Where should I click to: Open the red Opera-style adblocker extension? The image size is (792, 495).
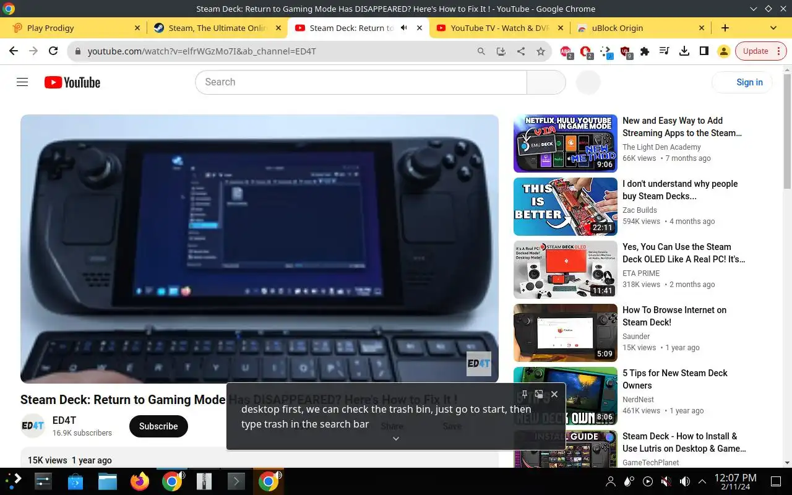point(585,52)
